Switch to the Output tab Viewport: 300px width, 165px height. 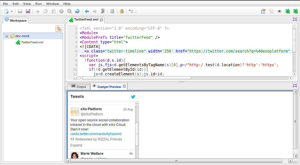coord(79,86)
